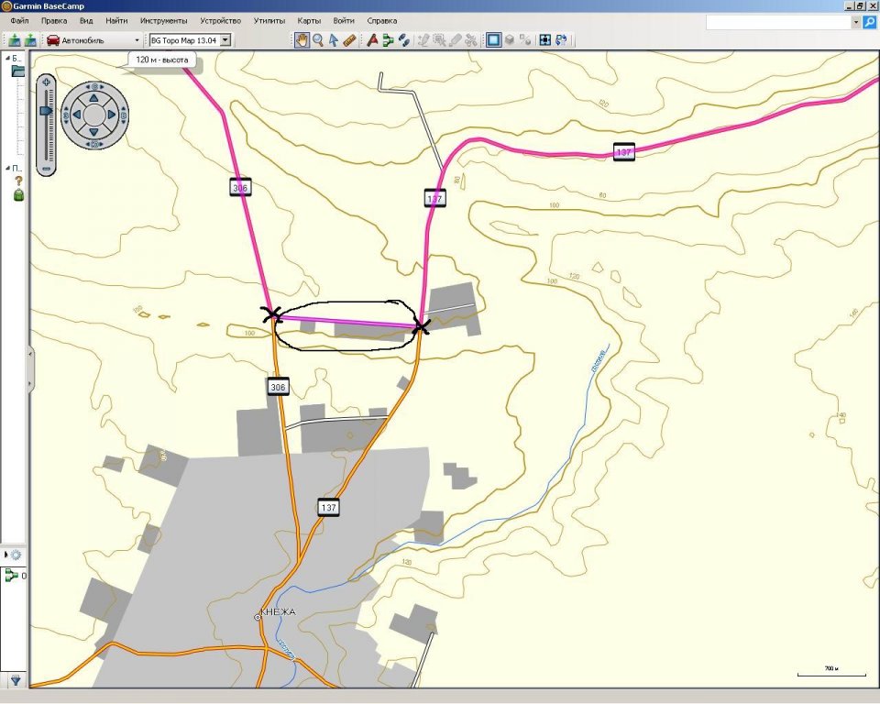Click the greyed Divide scissors tool
880x704 pixels.
(x=471, y=39)
